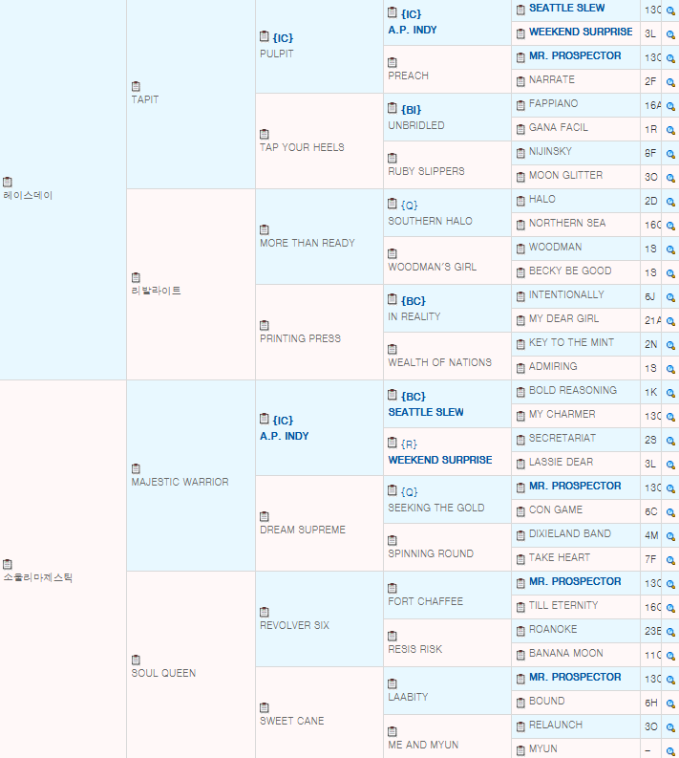Select the BECKY BE GOOD entry
This screenshot has height=758, width=679.
(x=570, y=271)
